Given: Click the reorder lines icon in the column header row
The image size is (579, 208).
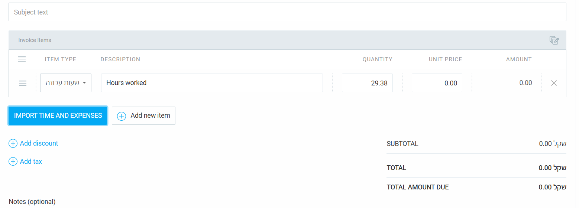Looking at the screenshot, I should (x=22, y=59).
